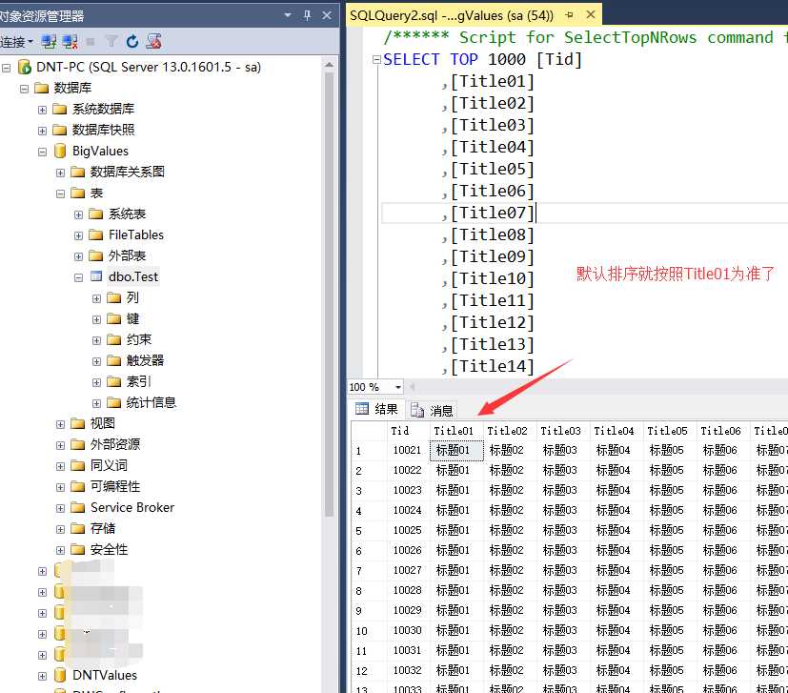
Task: Click the Tid column header
Action: [x=409, y=431]
